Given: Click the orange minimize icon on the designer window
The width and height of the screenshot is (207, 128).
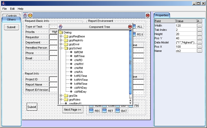Looking at the screenshot, I should pos(30,16).
